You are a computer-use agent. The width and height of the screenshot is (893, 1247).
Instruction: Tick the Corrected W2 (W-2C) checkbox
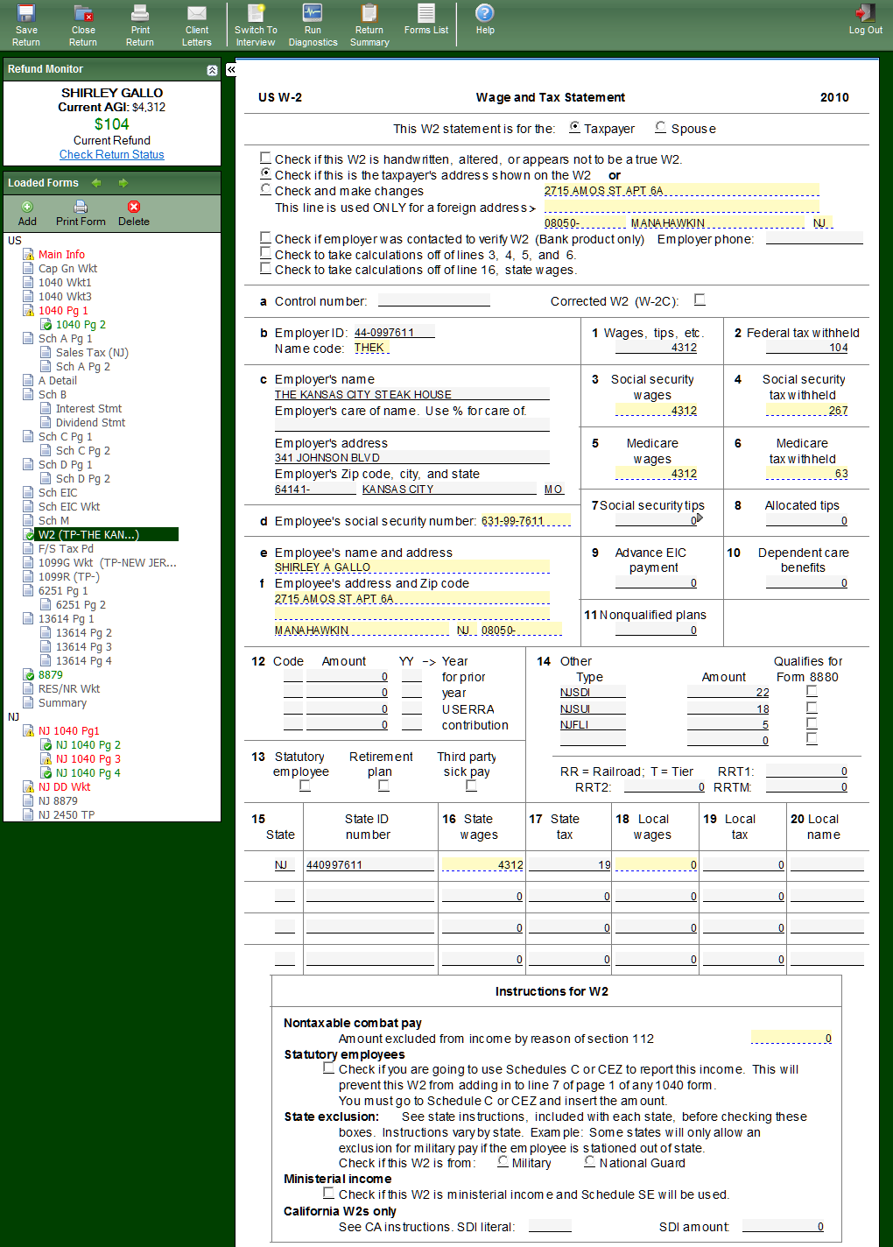pos(700,299)
